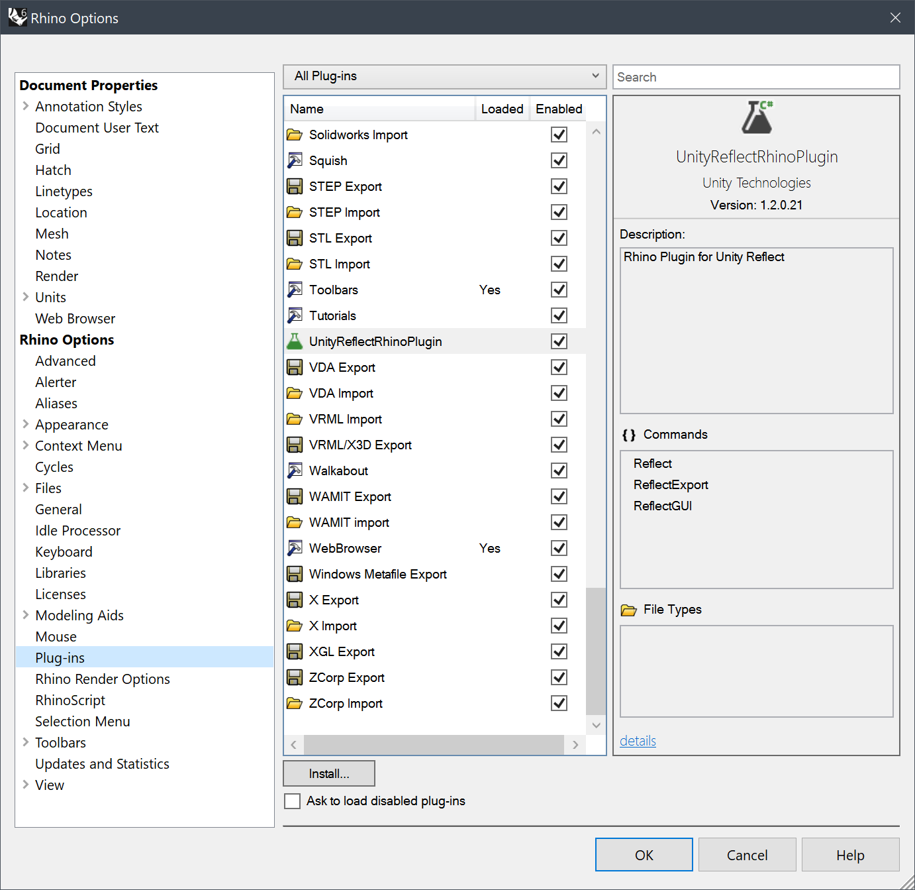Toggle the VDA Export enabled checkbox

[559, 367]
